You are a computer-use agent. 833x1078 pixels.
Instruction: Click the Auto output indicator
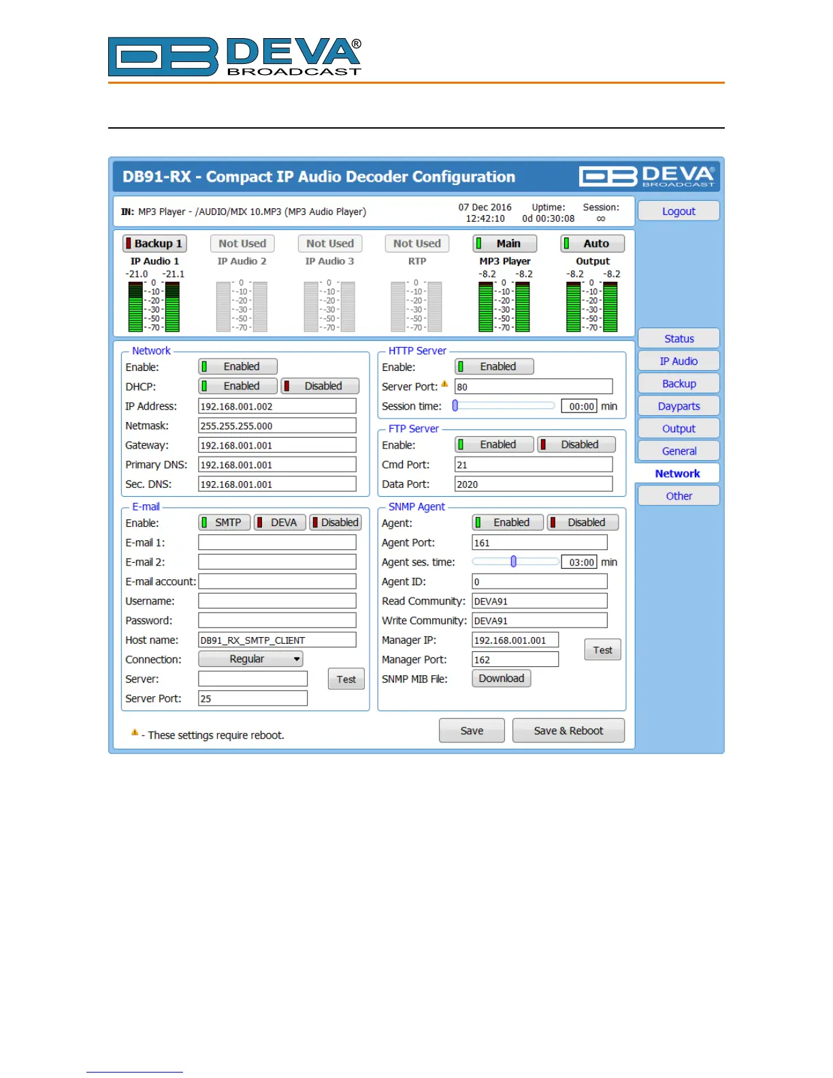593,244
